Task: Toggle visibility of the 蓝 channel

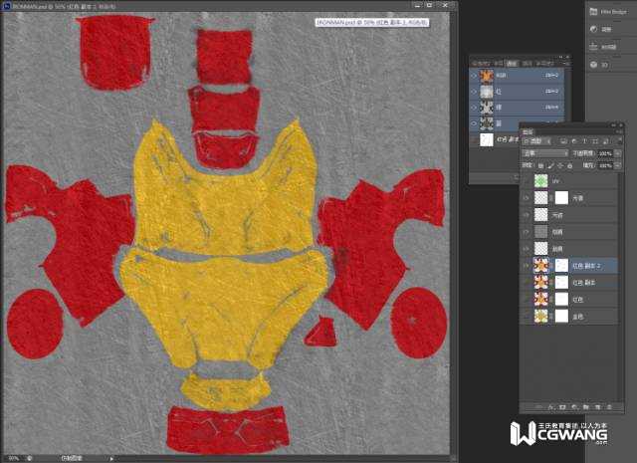Action: point(474,123)
